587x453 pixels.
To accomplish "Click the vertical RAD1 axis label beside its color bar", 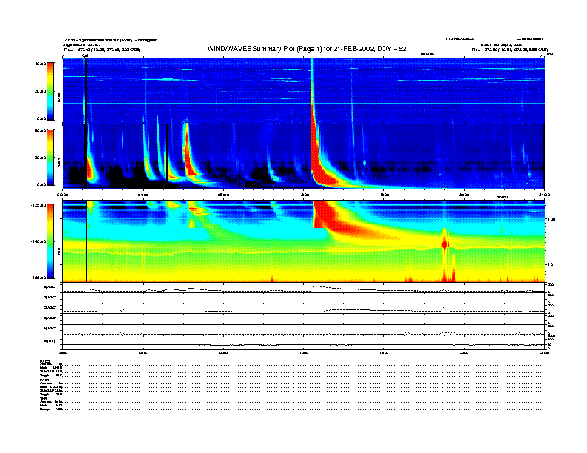I will pyautogui.click(x=59, y=163).
